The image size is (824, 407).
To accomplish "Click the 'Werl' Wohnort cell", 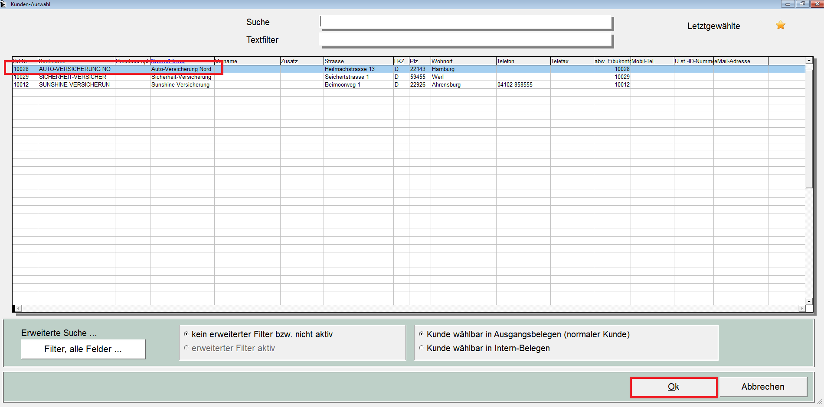I will pos(463,77).
